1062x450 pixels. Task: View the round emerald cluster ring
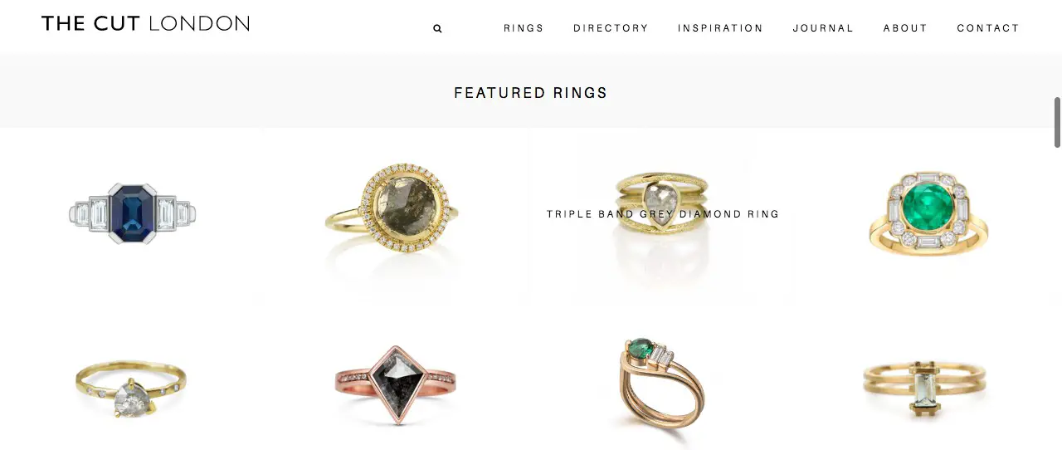click(x=928, y=214)
